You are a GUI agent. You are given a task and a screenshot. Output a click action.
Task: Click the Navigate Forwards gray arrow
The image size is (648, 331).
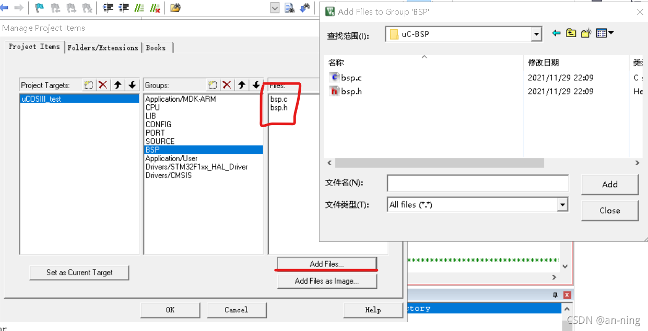coord(18,7)
